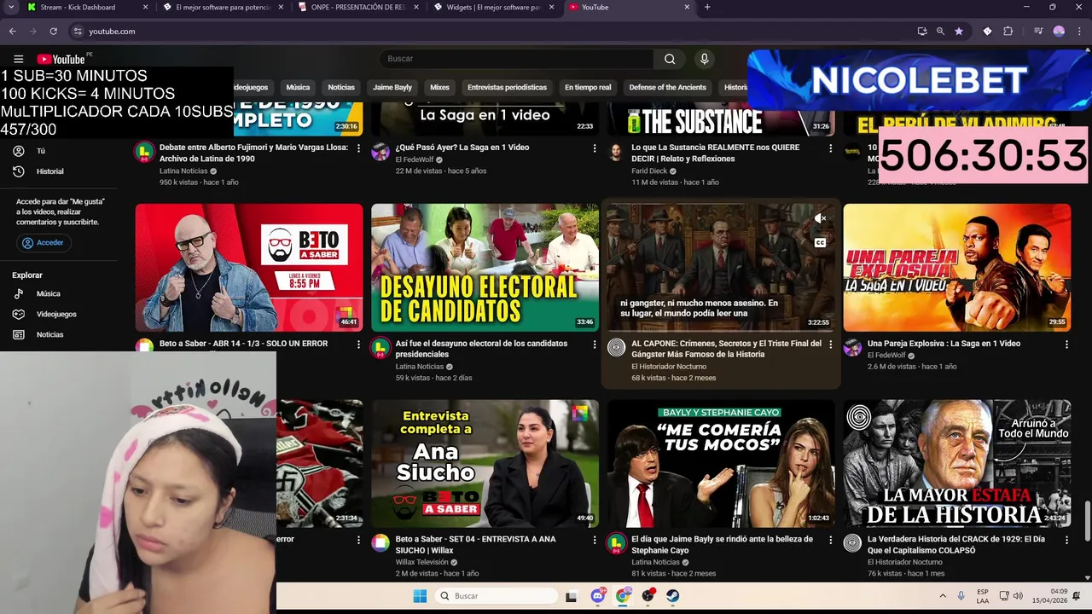Open Steam from the taskbar
Viewport: 1092px width, 614px height.
(x=672, y=596)
